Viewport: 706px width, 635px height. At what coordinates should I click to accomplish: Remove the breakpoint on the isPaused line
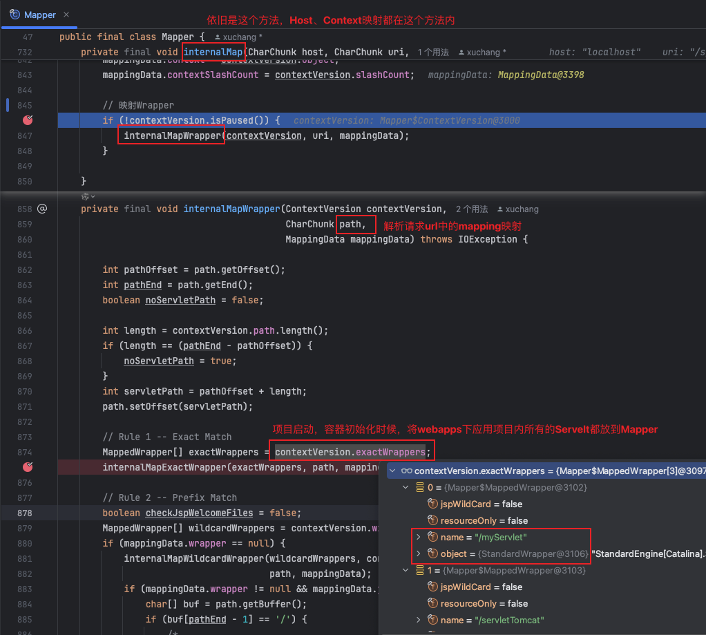(28, 120)
